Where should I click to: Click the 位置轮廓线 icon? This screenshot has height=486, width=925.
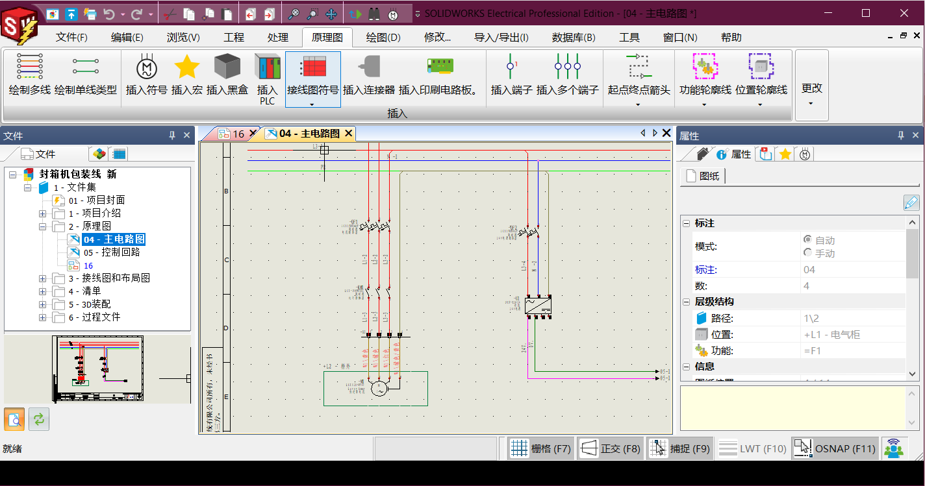pos(761,67)
